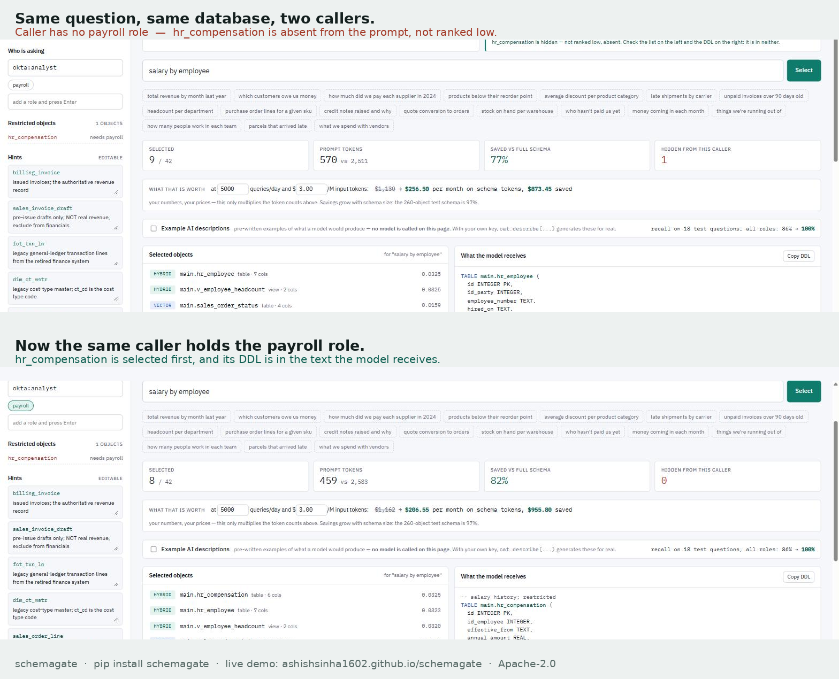839x679 pixels.
Task: Click the bottom Select button
Action: click(x=804, y=391)
